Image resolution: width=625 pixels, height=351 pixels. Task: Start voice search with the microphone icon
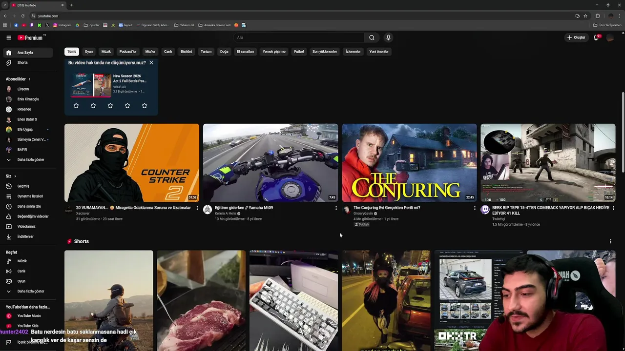[388, 38]
